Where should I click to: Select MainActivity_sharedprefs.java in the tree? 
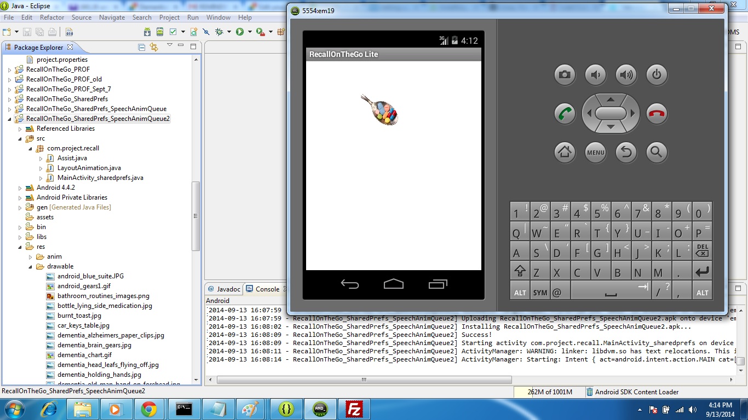100,178
